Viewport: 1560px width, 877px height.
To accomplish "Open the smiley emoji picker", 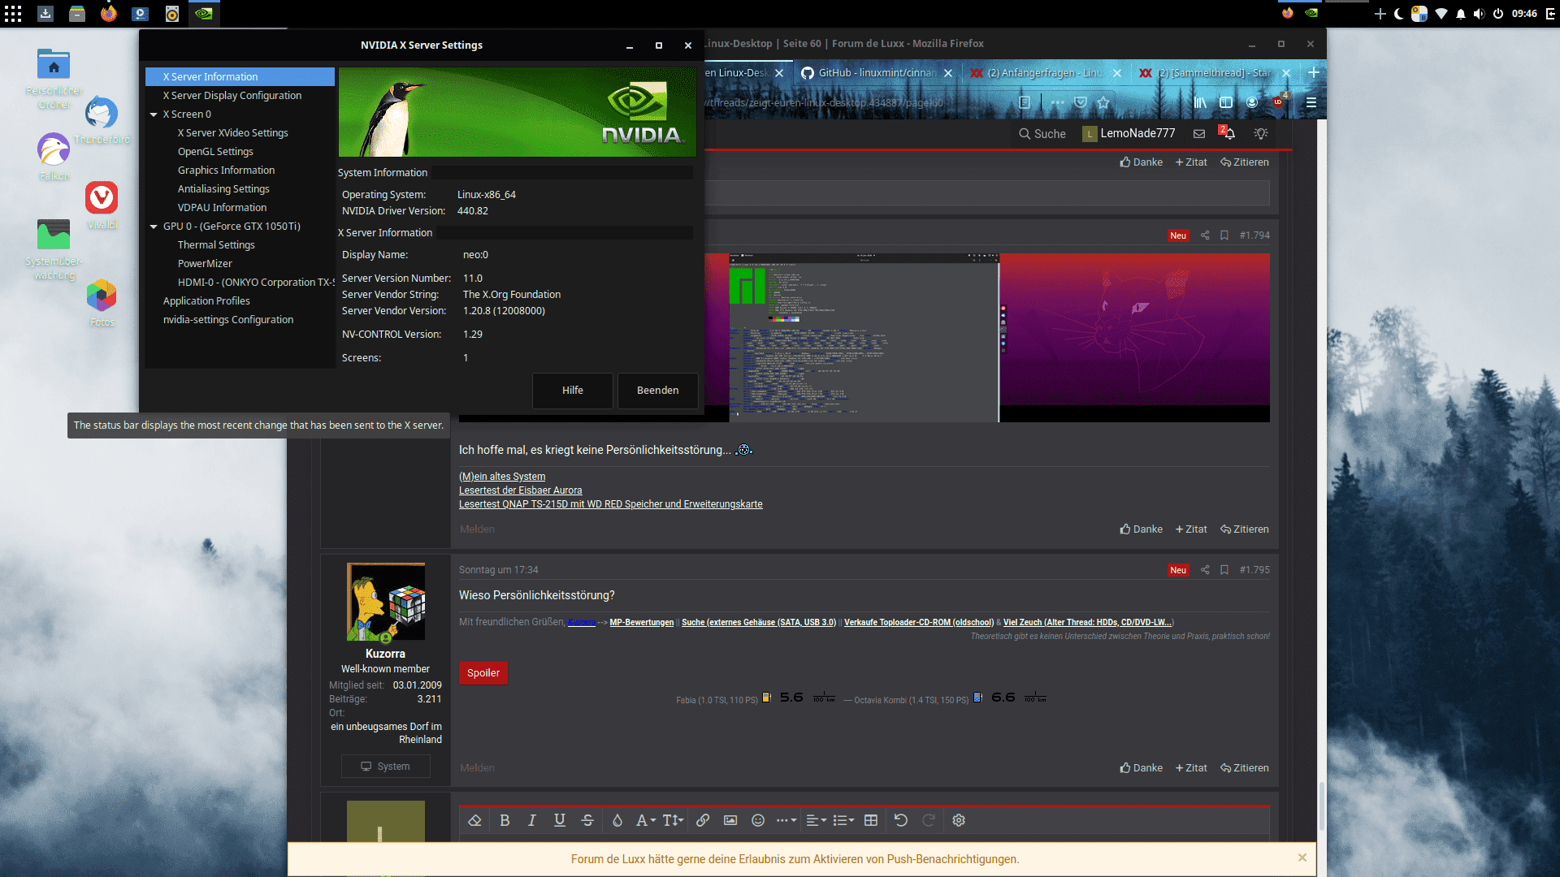I will click(x=758, y=820).
